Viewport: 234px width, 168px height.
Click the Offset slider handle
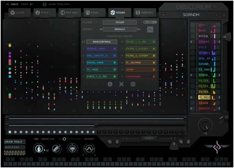[64, 139]
